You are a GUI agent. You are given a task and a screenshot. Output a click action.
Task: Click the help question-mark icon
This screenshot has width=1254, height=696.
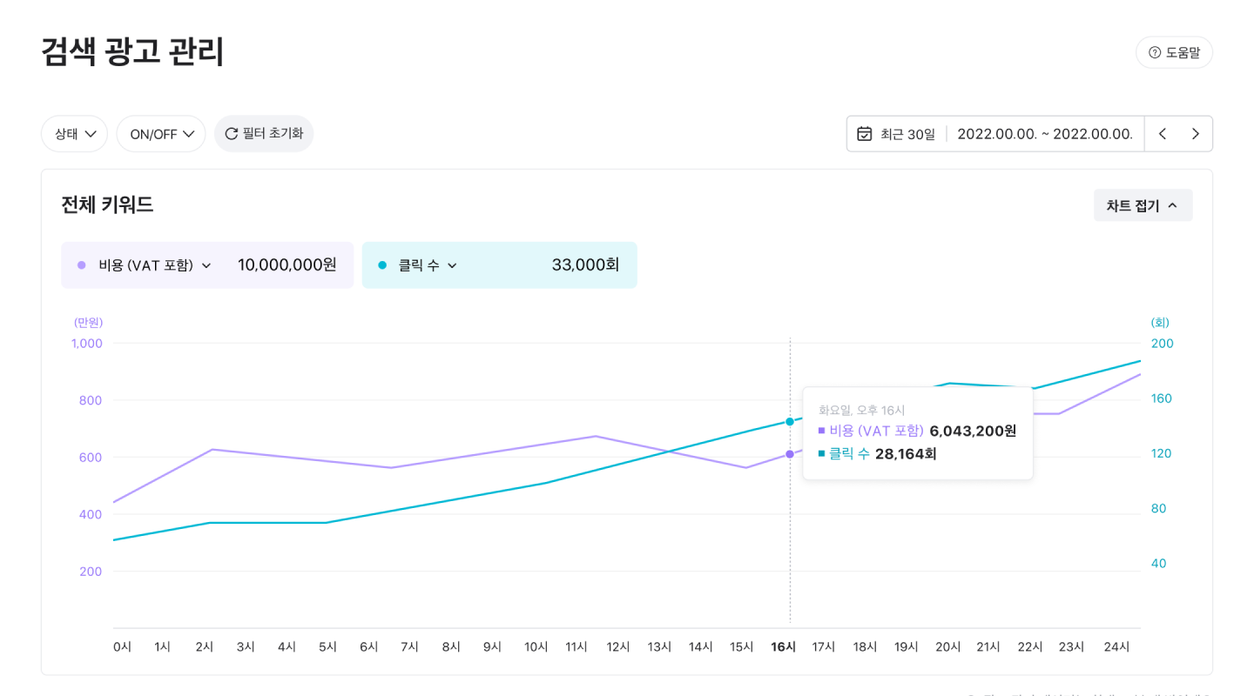pyautogui.click(x=1155, y=53)
